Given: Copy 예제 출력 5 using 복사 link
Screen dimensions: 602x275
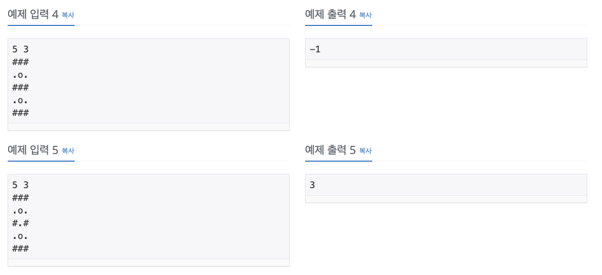Looking at the screenshot, I should coord(365,151).
